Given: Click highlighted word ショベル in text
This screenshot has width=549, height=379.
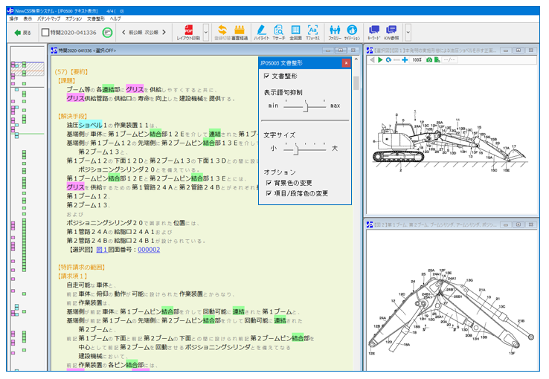Looking at the screenshot, I should (90, 125).
